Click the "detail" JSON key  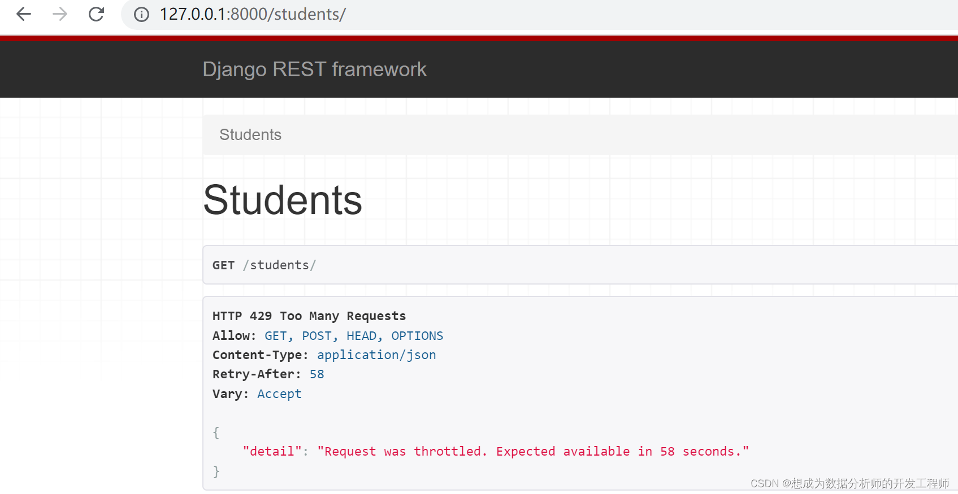[x=272, y=452]
